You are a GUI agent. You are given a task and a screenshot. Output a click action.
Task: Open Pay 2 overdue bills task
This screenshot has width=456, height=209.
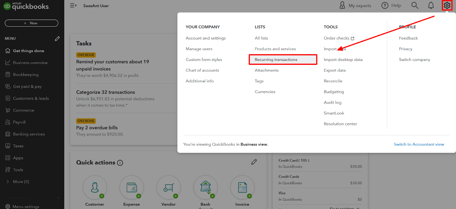point(97,128)
